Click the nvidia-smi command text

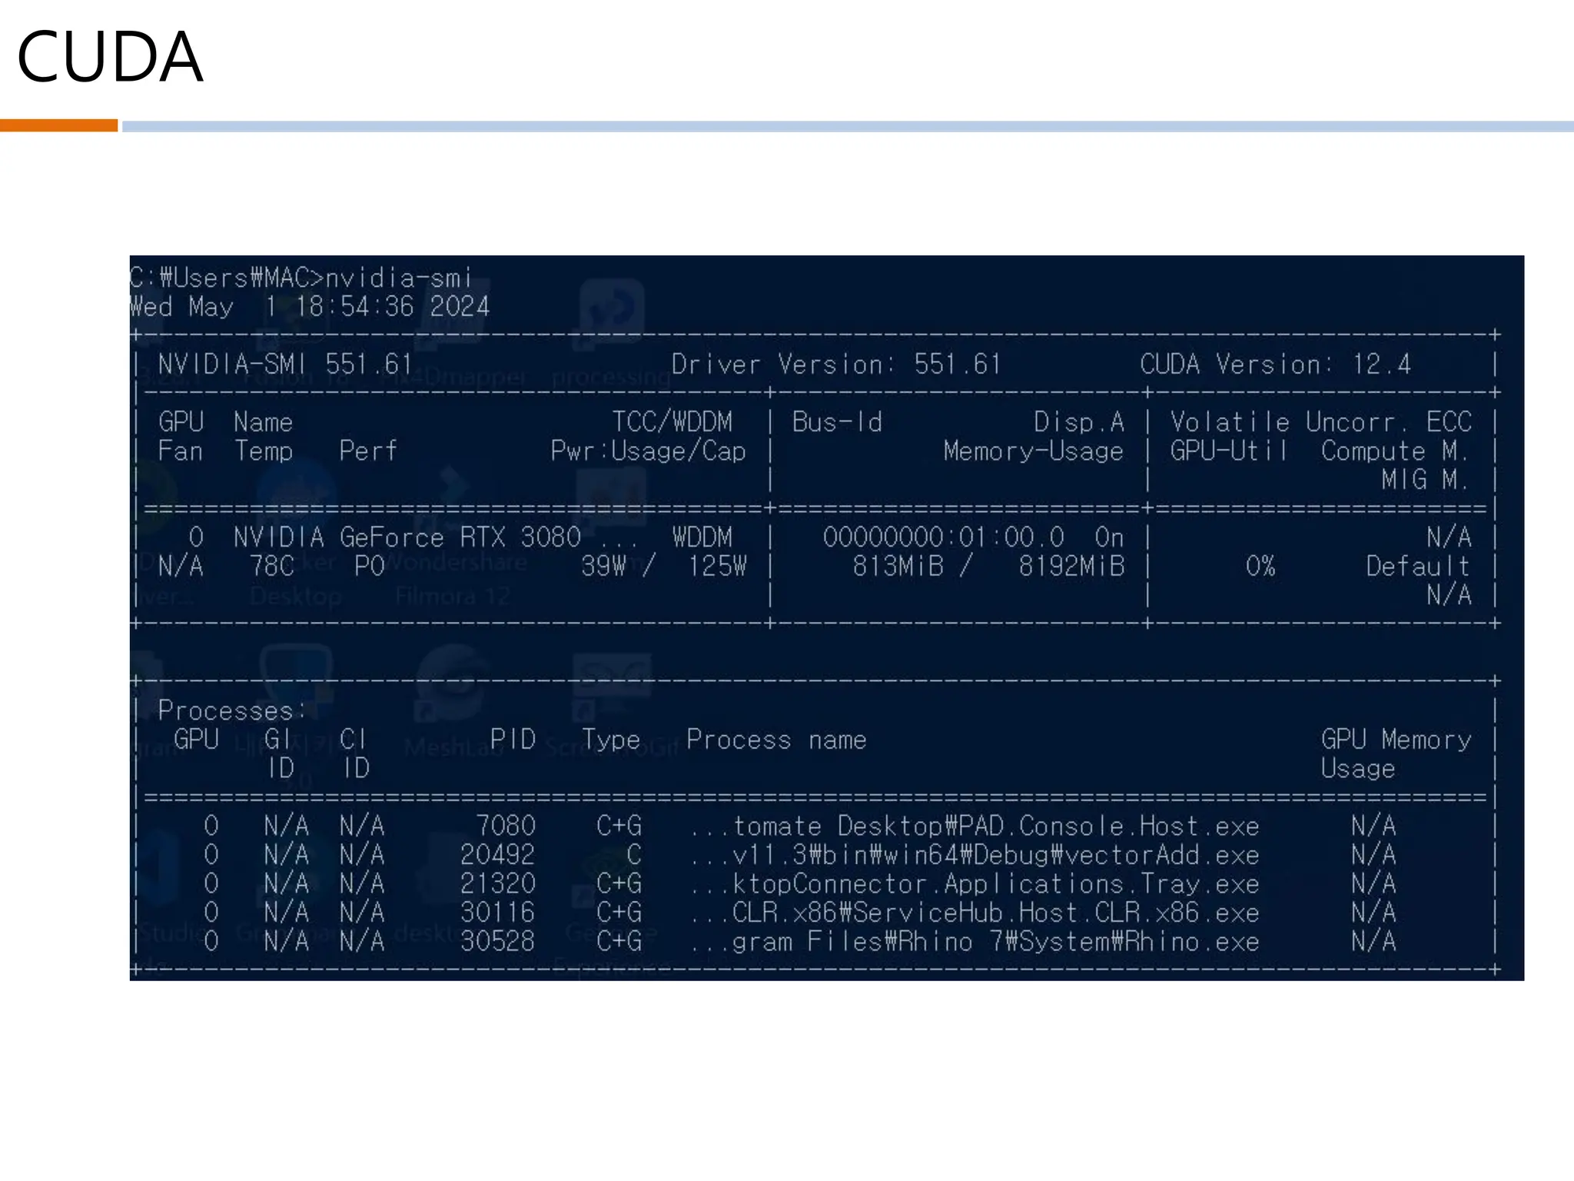click(398, 278)
